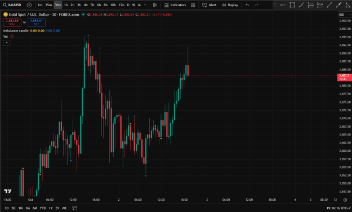Choose the 6h timeframe
Viewport: 352px width, 212px height.
[99, 5]
